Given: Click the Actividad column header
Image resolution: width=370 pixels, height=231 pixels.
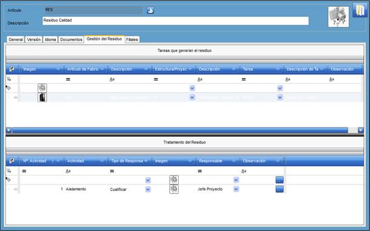Looking at the screenshot, I should coord(85,161).
